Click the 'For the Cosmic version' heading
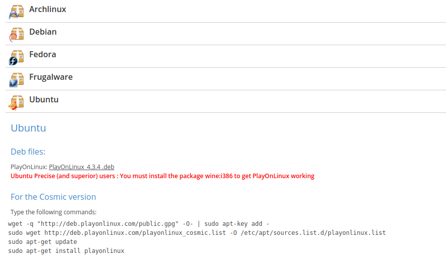The image size is (446, 268). 53,197
